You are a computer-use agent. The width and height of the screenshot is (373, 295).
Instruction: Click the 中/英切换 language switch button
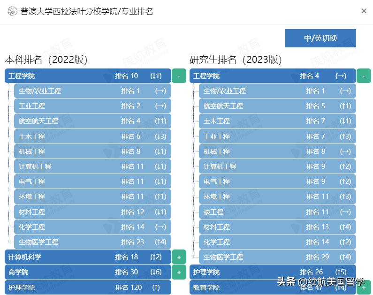click(320, 38)
